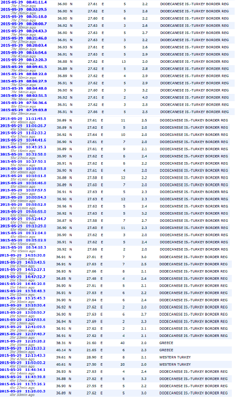Select the 13:18:30.4 event link
This screenshot has width=235, height=398.
point(23,306)
